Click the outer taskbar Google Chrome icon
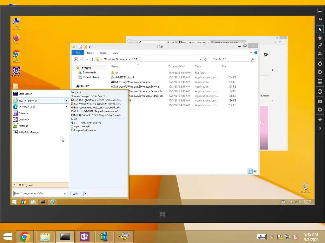This screenshot has height=243, width=325. [25, 236]
